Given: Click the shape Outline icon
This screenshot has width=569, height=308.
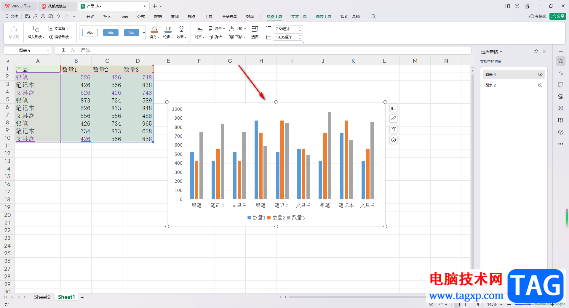Looking at the screenshot, I should [x=168, y=29].
